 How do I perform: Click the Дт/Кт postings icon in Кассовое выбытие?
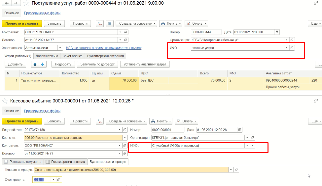tap(99, 121)
